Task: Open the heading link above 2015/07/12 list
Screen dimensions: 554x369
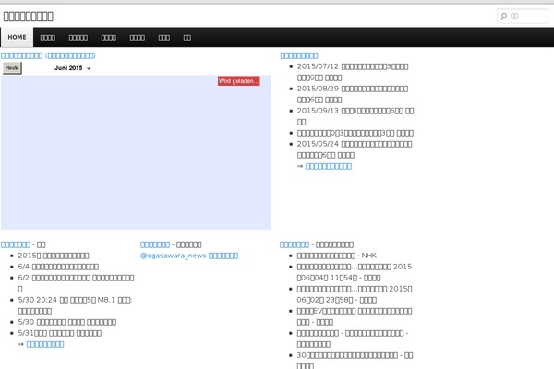Action: [299, 55]
